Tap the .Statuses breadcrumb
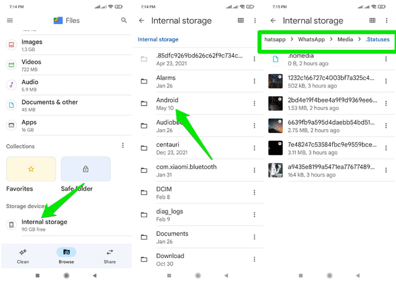Screen dimensions: 396x284 [x=377, y=40]
